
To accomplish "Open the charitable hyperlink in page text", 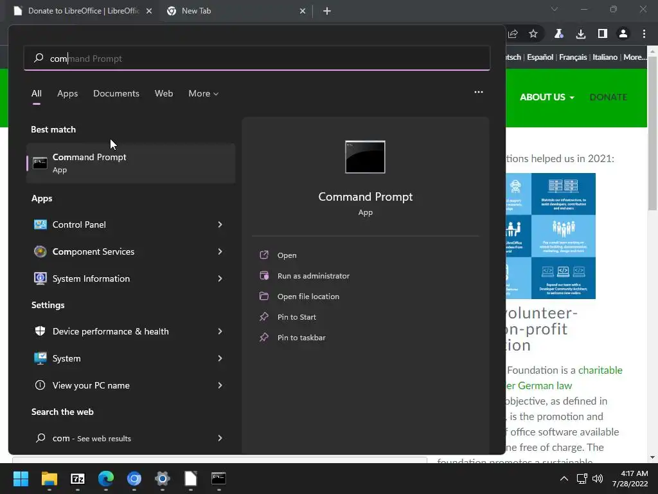I will tap(600, 370).
